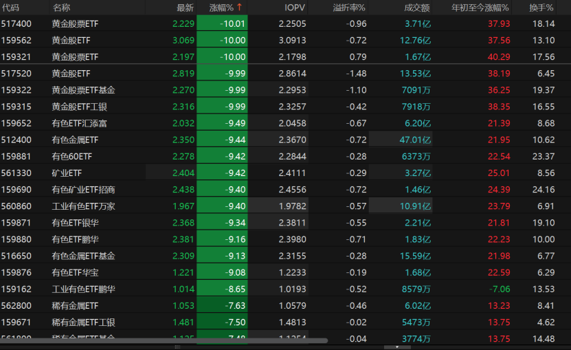The image size is (571, 350).
Task: Sort table by 最新 price header
Action: pos(185,8)
